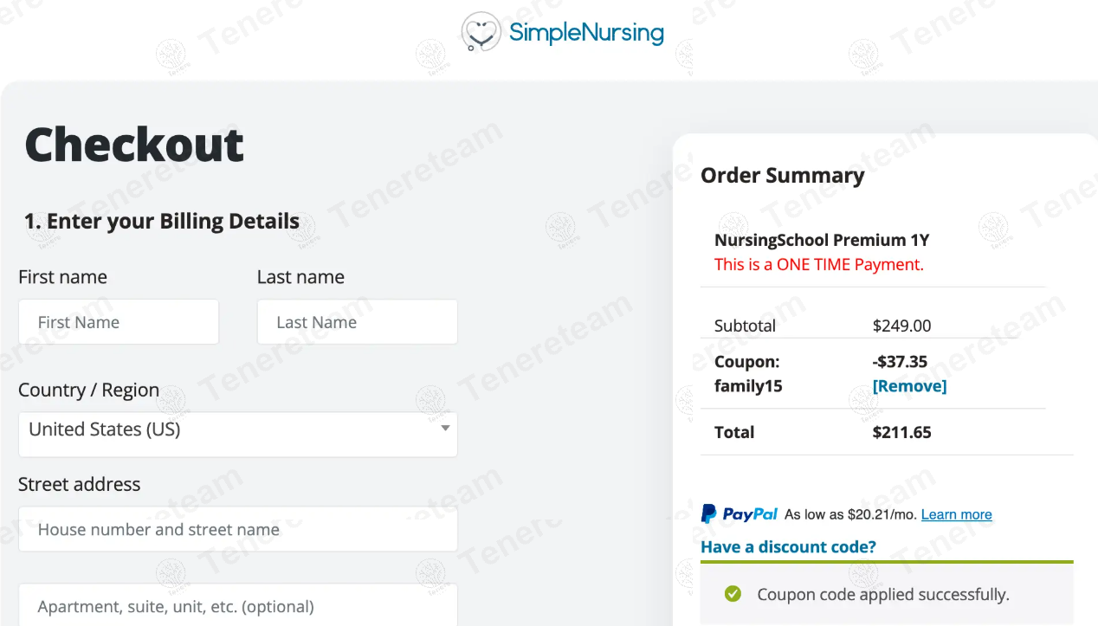The height and width of the screenshot is (626, 1098).
Task: Select the United States (US) country field
Action: (225, 430)
